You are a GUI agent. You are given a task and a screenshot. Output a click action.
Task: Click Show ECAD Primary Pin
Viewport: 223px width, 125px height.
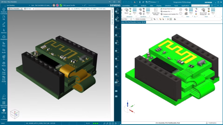tap(203, 12)
